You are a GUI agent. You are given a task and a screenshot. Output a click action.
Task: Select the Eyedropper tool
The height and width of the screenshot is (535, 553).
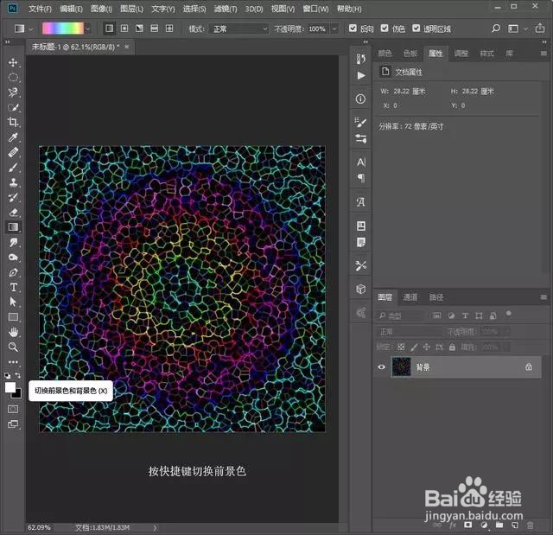[x=13, y=137]
